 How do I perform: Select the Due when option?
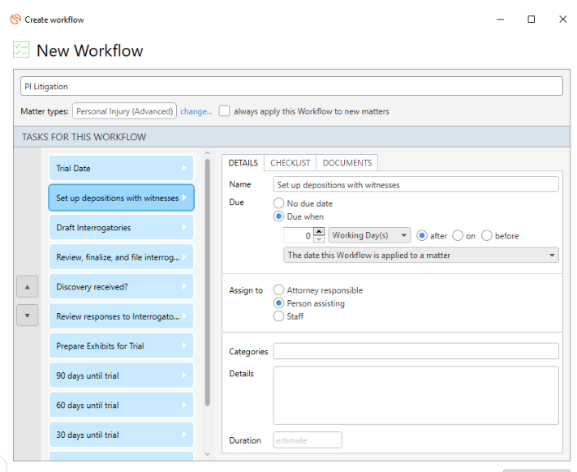click(x=278, y=217)
